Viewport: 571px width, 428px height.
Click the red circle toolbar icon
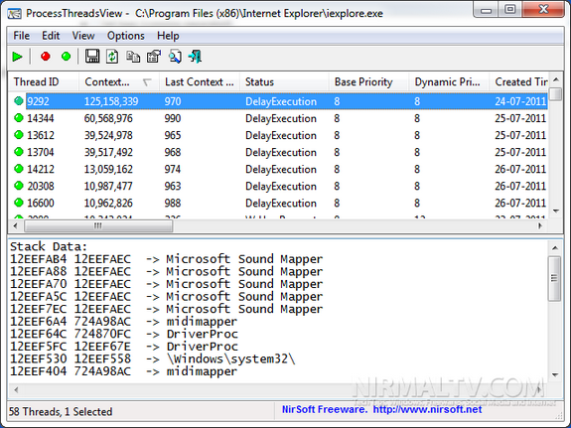[46, 57]
